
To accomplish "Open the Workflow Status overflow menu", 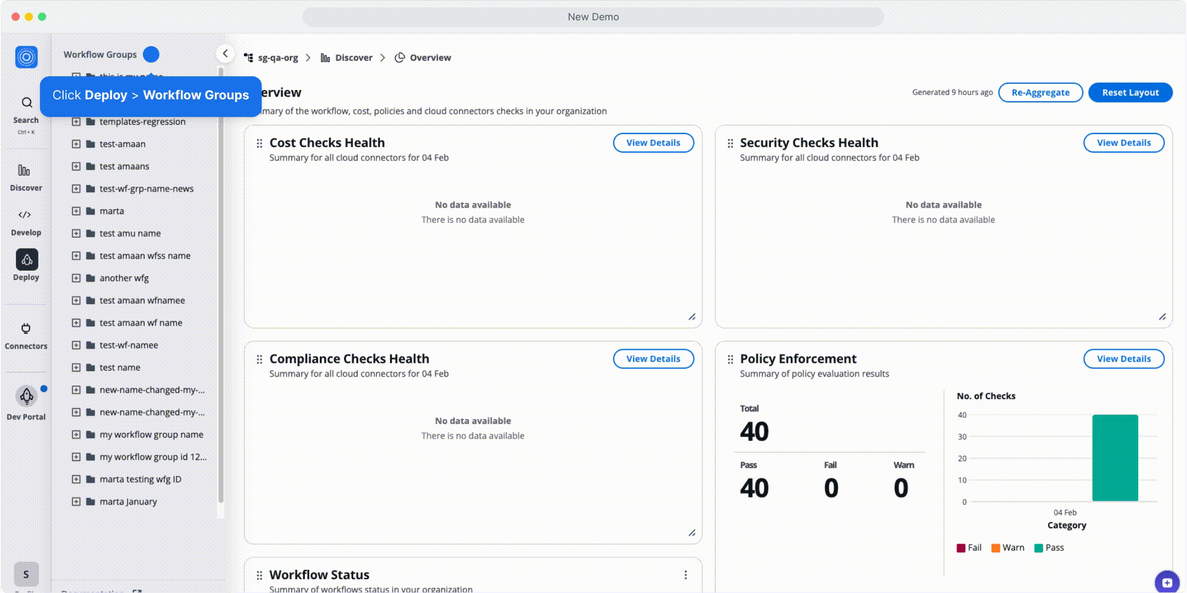I will point(685,574).
